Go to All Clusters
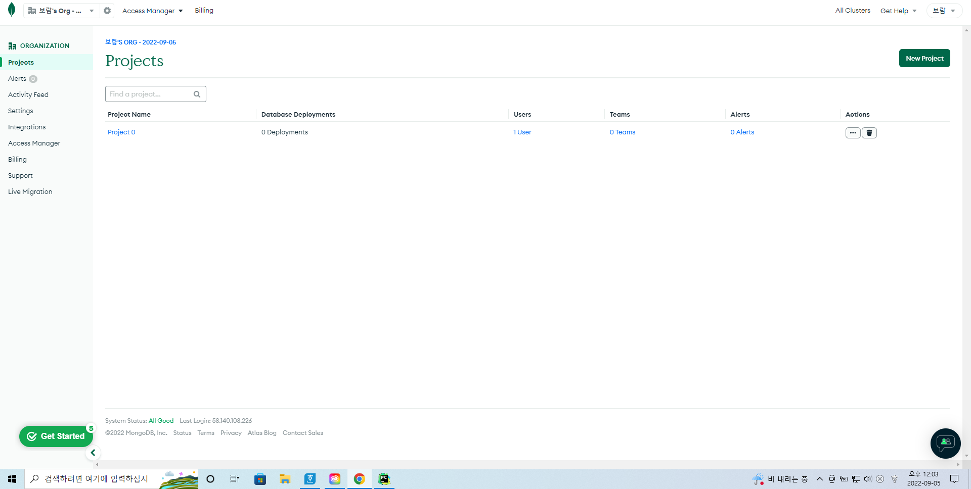This screenshot has width=971, height=489. pos(853,11)
